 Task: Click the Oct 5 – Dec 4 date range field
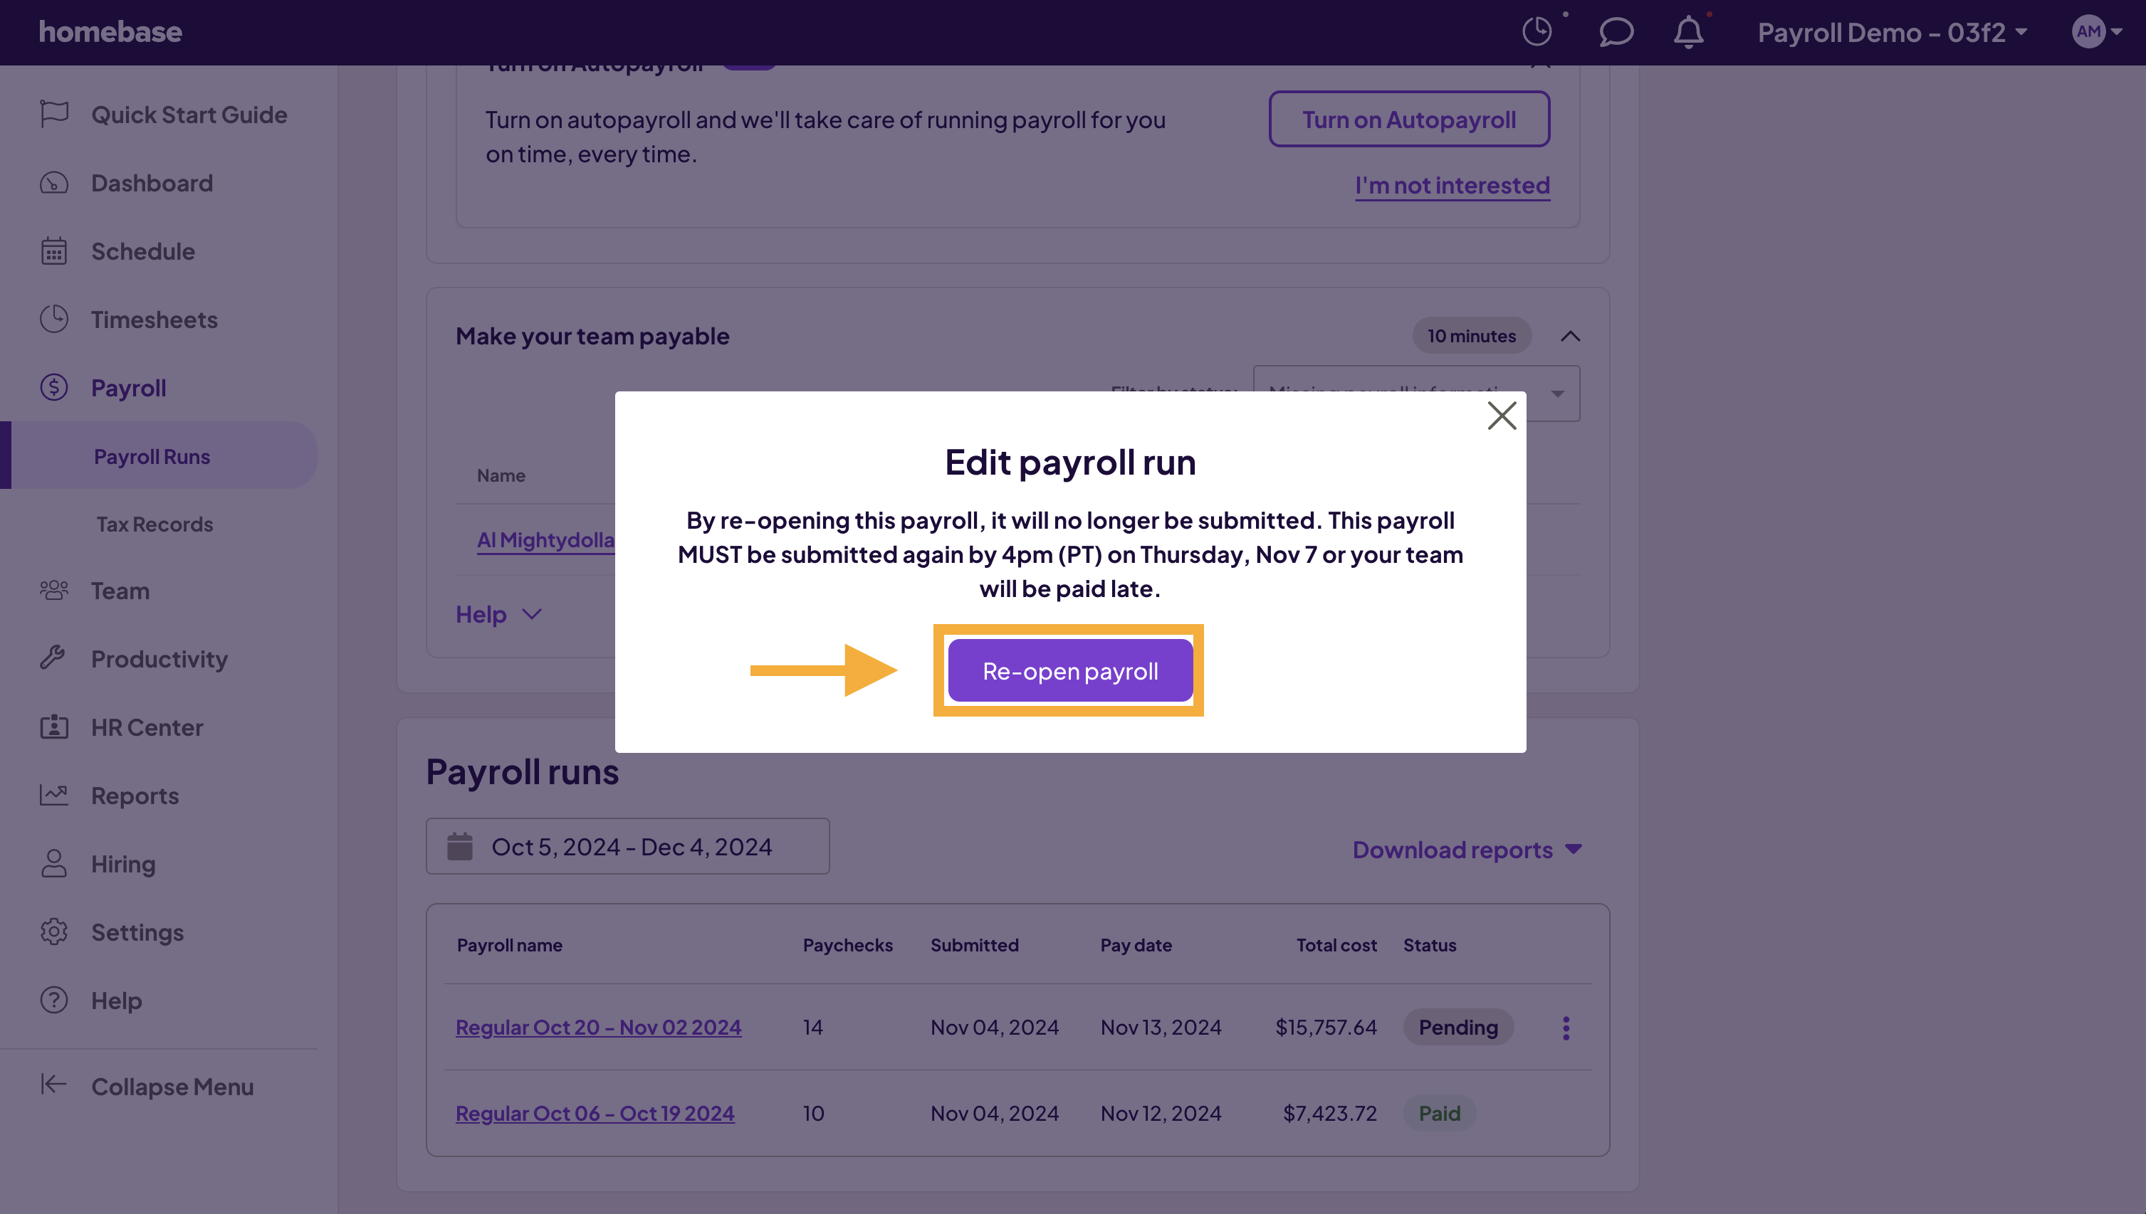pos(627,846)
